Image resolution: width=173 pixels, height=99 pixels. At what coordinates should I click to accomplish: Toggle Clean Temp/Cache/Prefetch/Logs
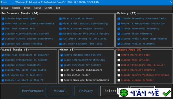coord(62,60)
